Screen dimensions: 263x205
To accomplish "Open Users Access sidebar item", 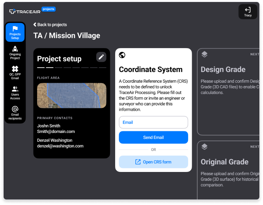I will [15, 93].
